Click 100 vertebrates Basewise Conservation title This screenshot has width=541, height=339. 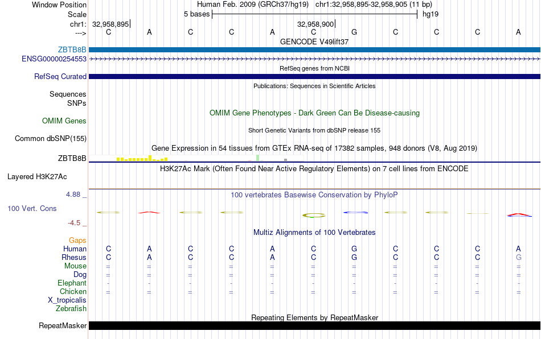point(314,195)
